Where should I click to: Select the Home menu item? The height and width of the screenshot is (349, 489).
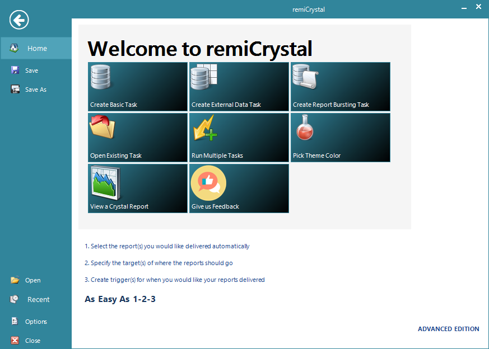[x=36, y=48]
